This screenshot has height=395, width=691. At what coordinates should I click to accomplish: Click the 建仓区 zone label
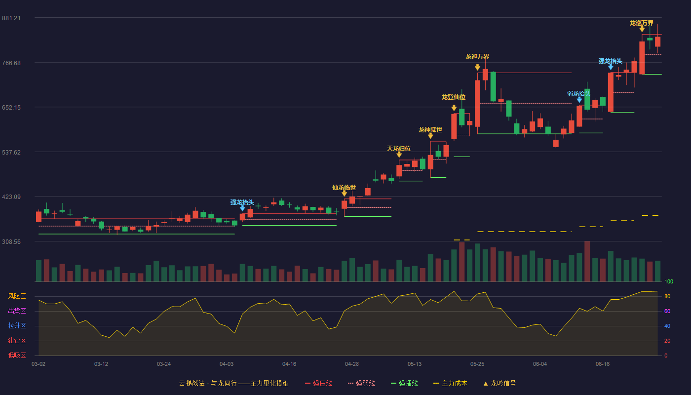pyautogui.click(x=17, y=341)
